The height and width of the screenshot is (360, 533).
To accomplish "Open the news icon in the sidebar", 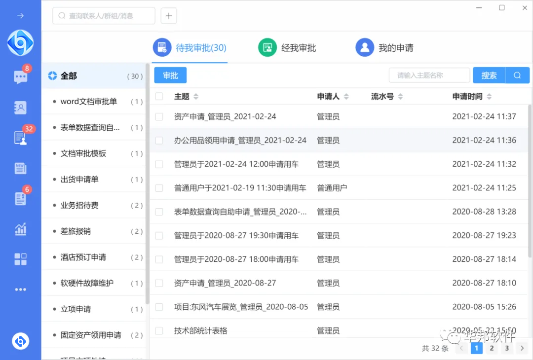I will click(x=21, y=169).
